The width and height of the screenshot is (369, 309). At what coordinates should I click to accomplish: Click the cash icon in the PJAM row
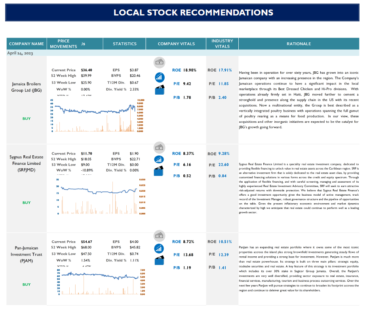[x=159, y=236]
